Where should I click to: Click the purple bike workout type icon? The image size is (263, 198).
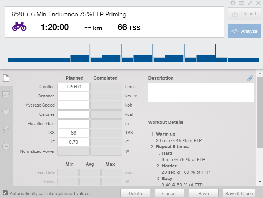19,27
